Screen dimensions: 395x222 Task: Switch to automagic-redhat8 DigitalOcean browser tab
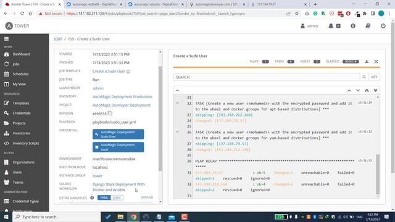tap(94, 4)
